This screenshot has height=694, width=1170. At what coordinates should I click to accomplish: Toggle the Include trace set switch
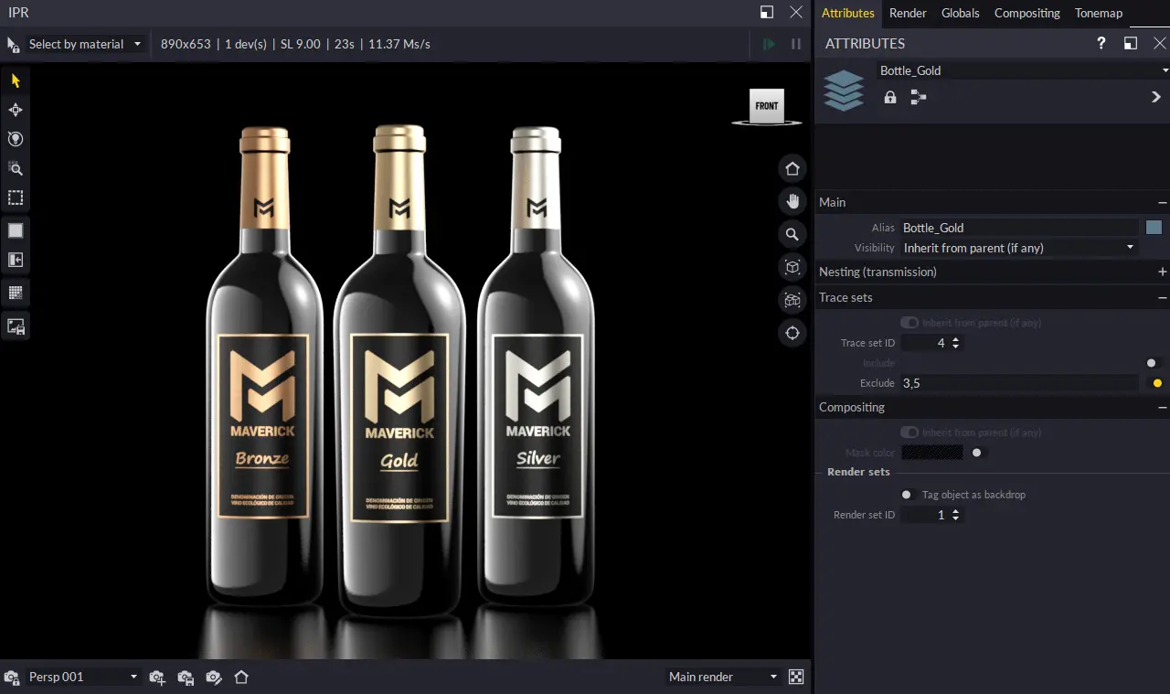(1153, 363)
